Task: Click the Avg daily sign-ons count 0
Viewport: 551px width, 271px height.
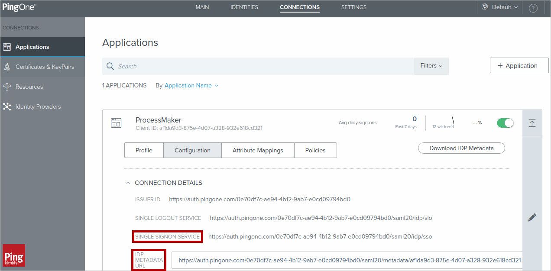Action: point(415,119)
